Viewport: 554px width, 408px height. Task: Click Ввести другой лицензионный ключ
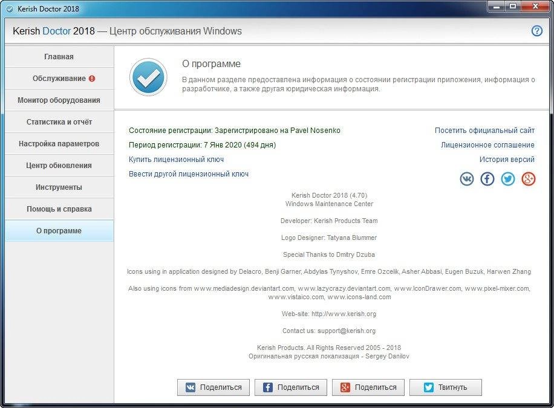click(189, 174)
